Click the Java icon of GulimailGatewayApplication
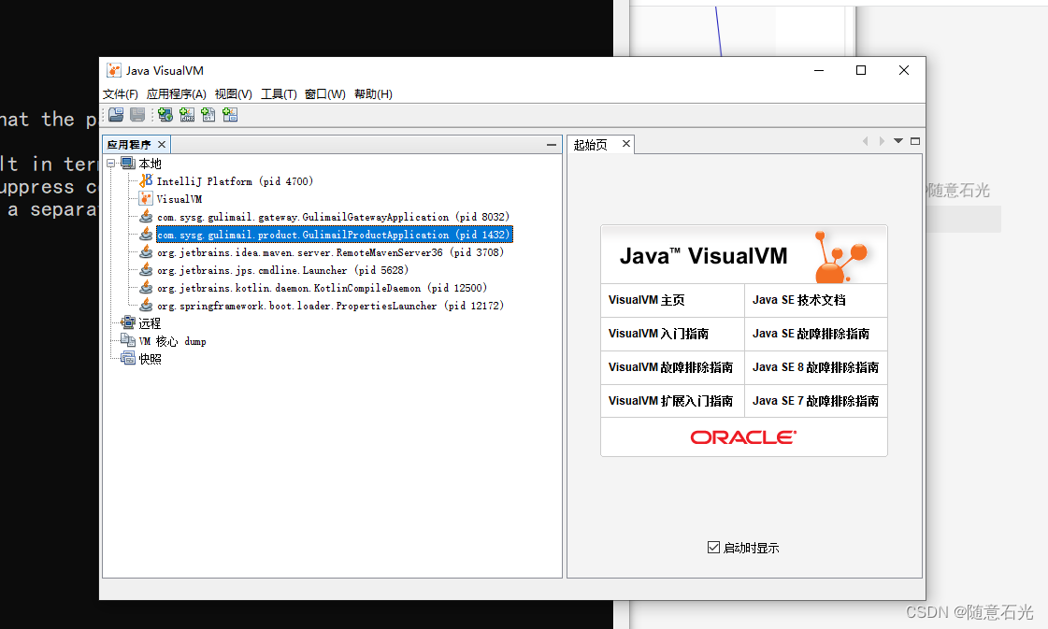Viewport: 1048px width, 629px height. point(146,217)
